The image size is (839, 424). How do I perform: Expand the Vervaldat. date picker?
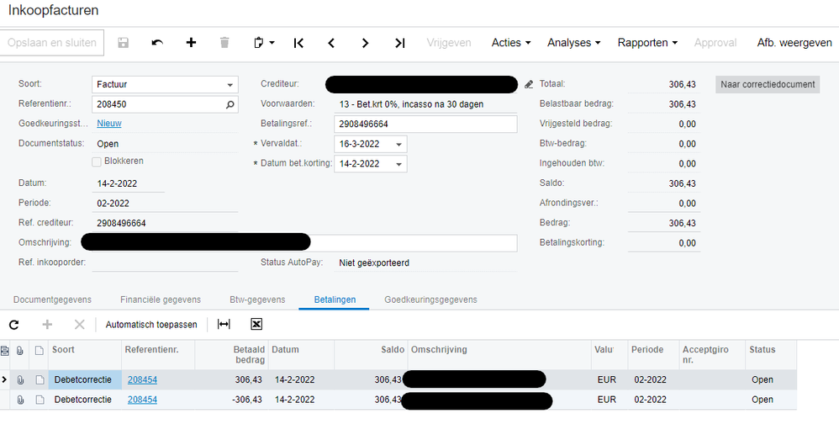tap(398, 144)
